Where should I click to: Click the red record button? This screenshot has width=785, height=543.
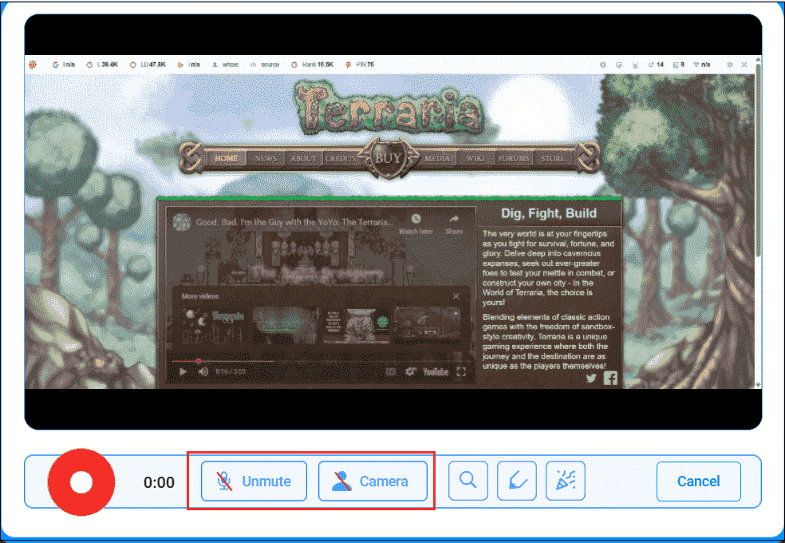pyautogui.click(x=81, y=481)
